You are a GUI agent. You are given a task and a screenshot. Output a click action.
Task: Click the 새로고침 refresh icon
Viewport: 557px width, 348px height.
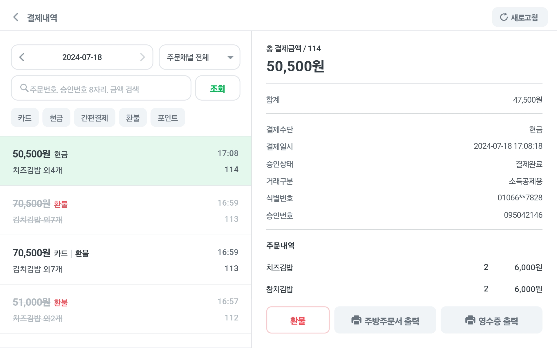tap(504, 17)
